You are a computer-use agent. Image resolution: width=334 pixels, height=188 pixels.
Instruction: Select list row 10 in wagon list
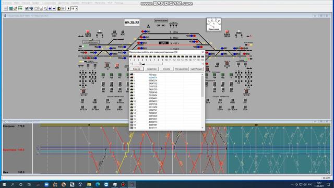click(165, 101)
